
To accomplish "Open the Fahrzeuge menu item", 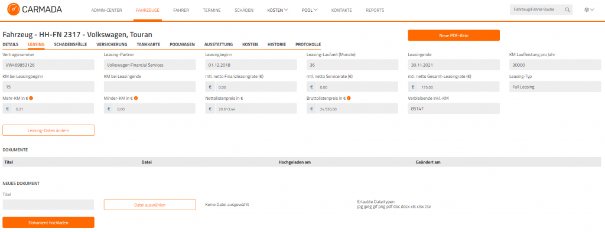I will [x=147, y=11].
